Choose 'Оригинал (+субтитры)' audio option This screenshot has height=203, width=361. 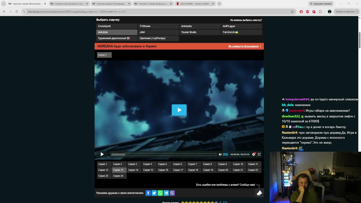[x=159, y=38]
